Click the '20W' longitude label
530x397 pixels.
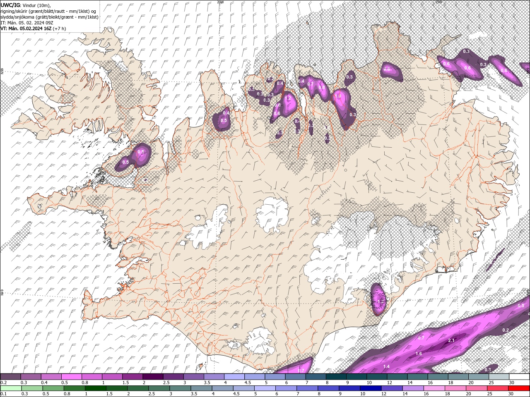pos(220,2)
